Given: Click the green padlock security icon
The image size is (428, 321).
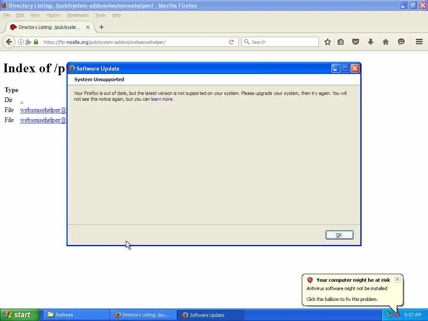Looking at the screenshot, I should pyautogui.click(x=36, y=42).
